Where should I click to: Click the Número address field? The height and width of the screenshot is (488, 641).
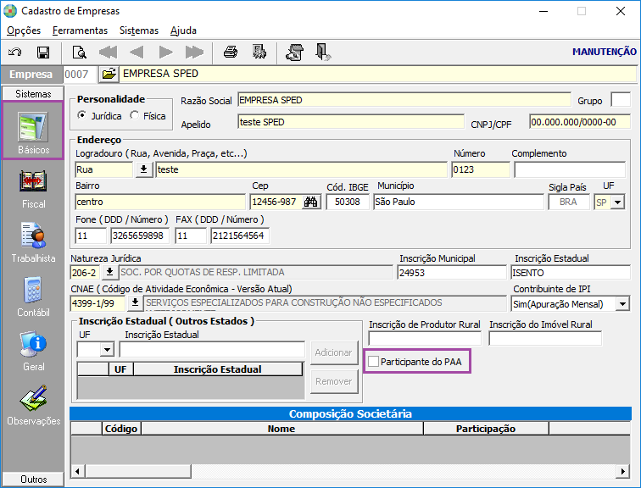pyautogui.click(x=481, y=169)
